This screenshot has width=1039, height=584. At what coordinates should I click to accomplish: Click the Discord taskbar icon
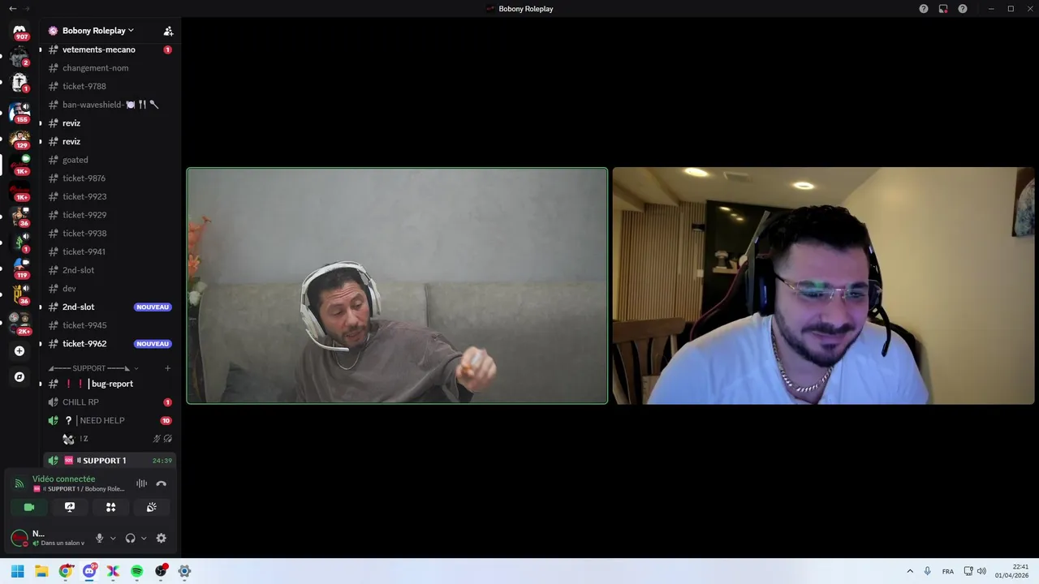89,571
